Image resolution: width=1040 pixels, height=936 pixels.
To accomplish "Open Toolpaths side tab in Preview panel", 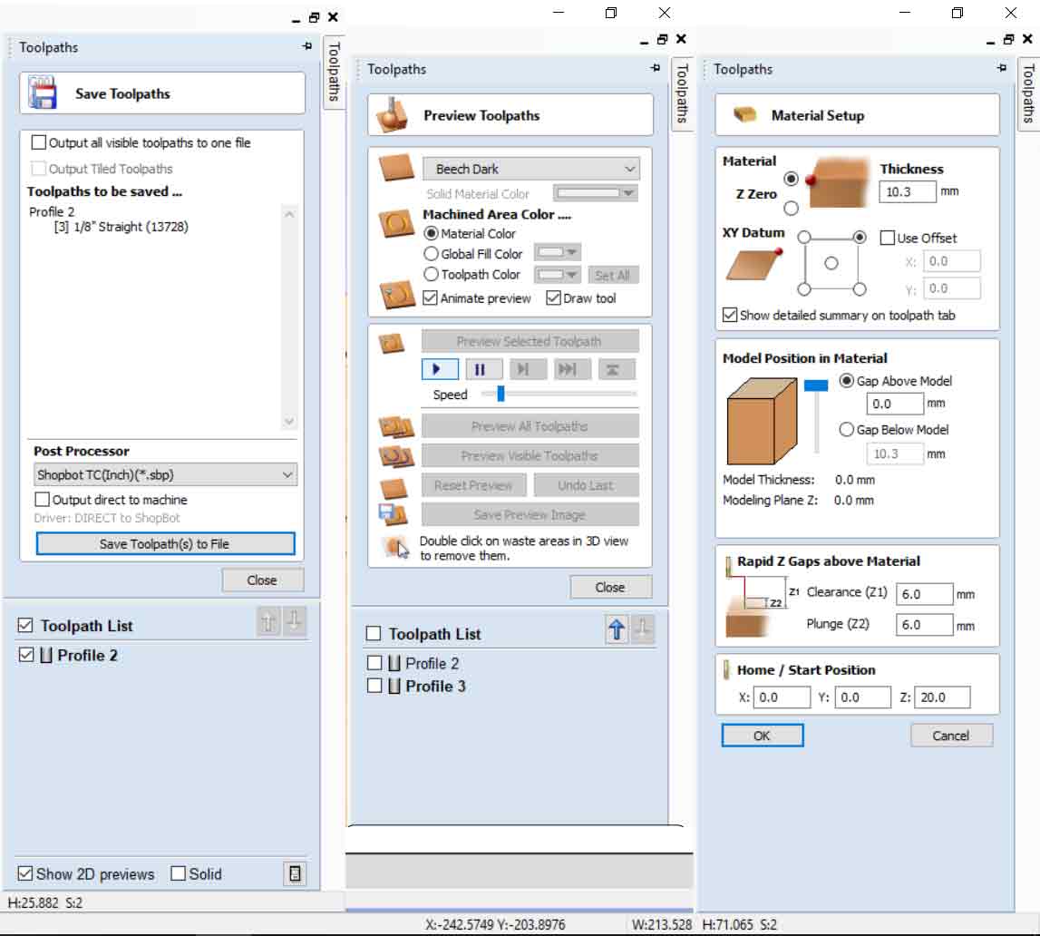I will click(682, 93).
